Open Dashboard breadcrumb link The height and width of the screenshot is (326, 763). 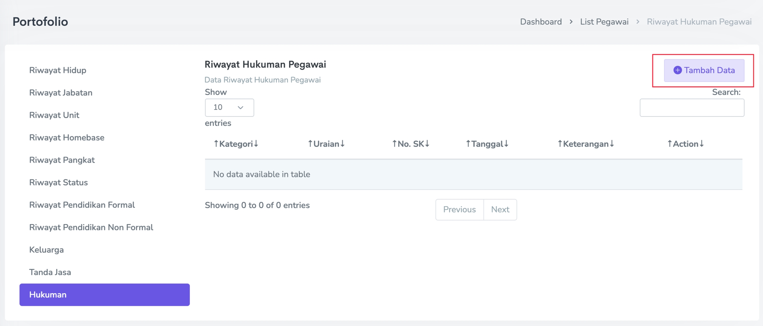(x=541, y=22)
